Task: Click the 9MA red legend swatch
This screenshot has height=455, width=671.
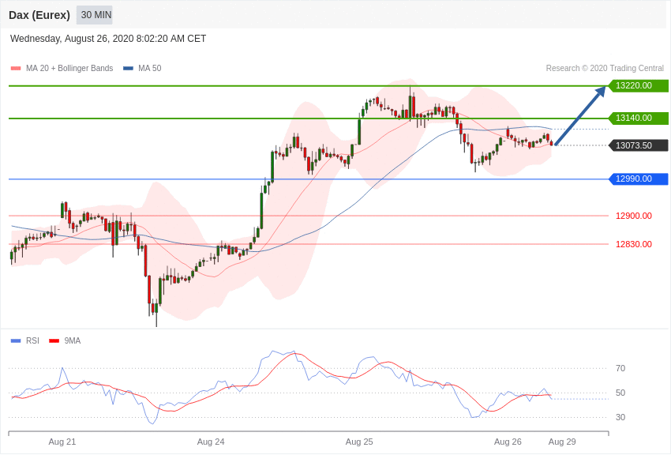Action: (x=54, y=341)
